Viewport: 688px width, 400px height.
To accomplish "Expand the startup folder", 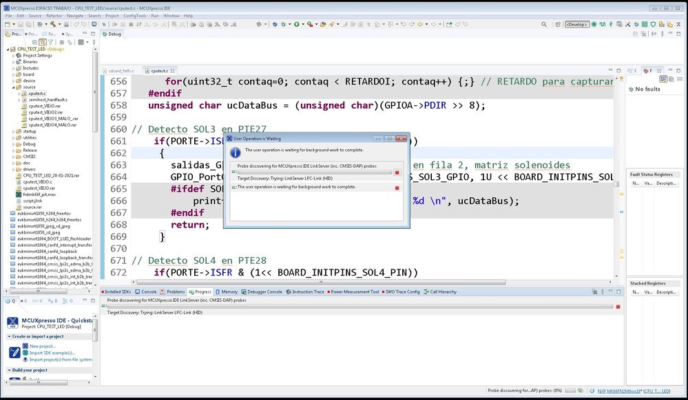I will [x=14, y=131].
